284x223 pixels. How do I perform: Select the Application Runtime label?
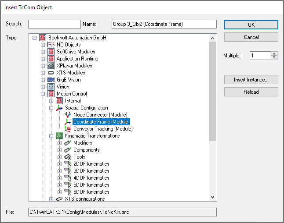coord(77,59)
